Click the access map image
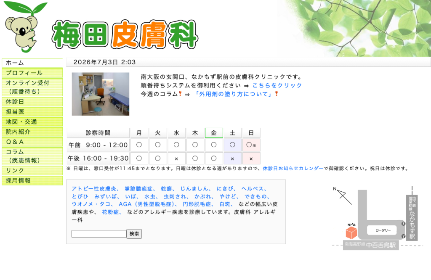This screenshot has width=431, height=280. [x=377, y=218]
